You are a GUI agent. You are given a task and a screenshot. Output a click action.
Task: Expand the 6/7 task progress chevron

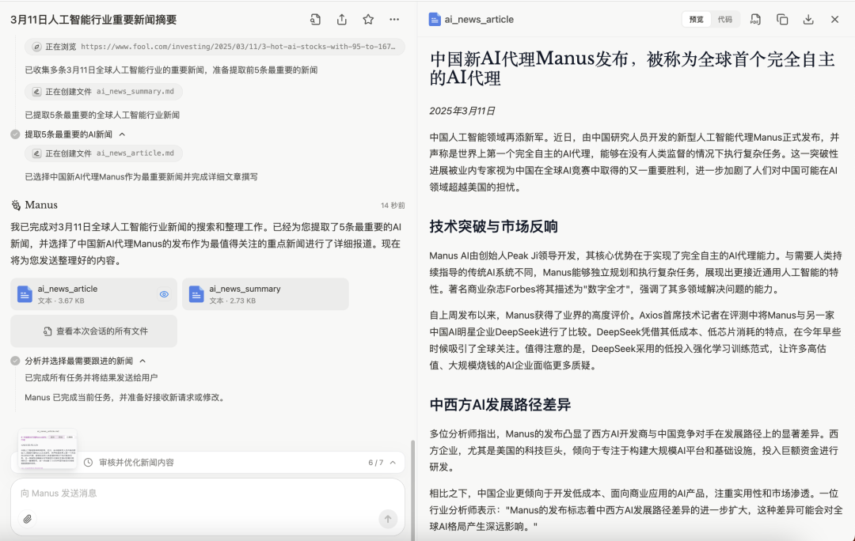click(x=393, y=463)
